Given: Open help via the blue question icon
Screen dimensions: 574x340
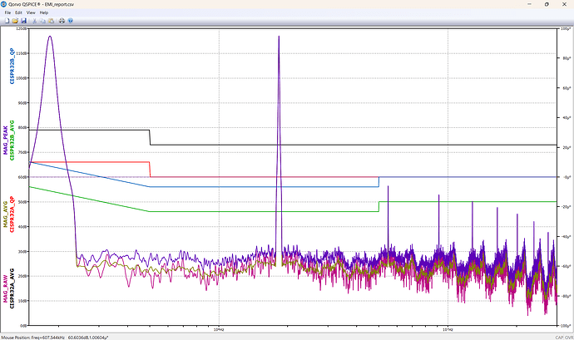Looking at the screenshot, I should [x=70, y=21].
